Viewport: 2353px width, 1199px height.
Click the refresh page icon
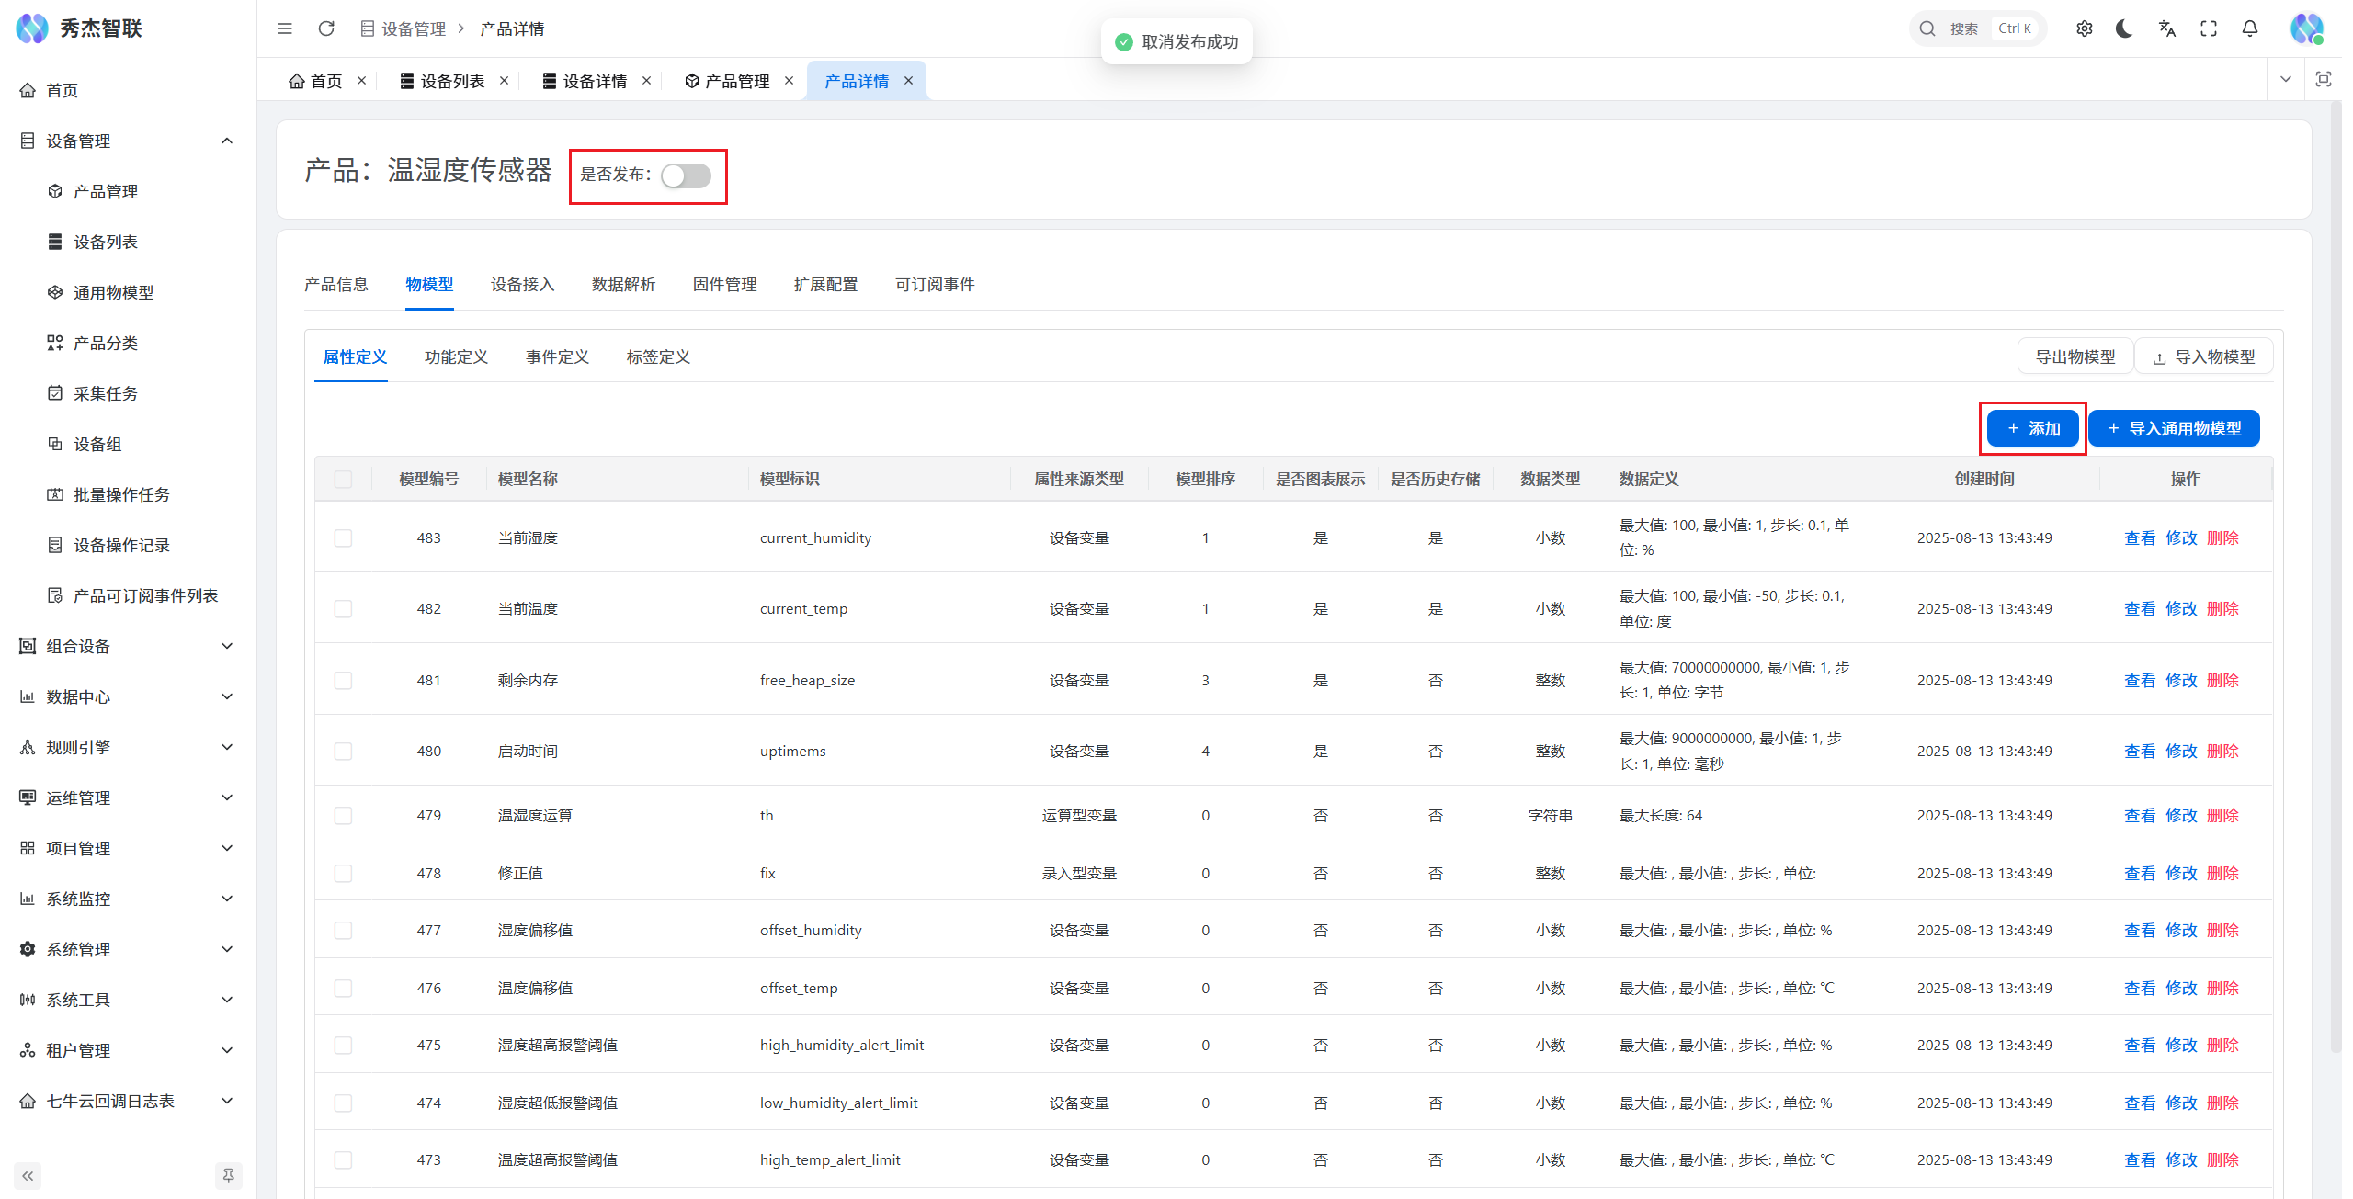click(x=326, y=28)
